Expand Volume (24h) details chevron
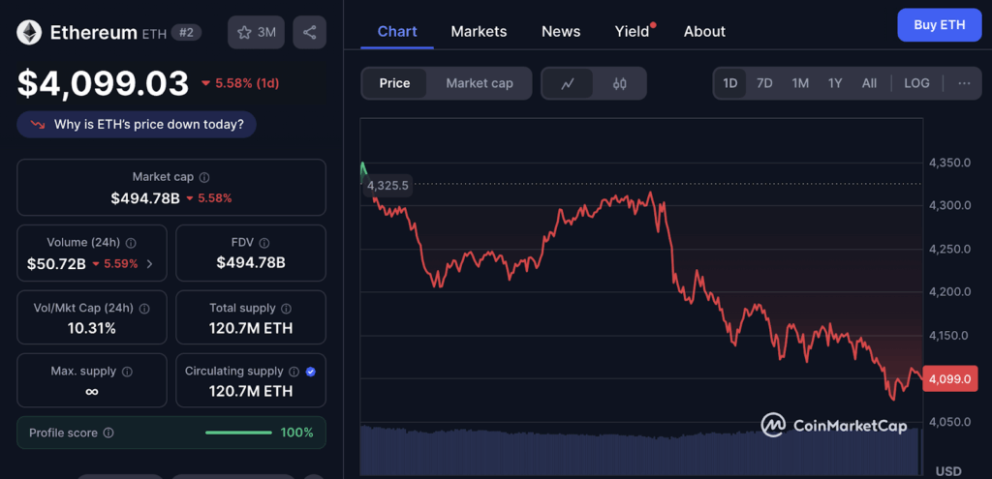Viewport: 992px width, 479px height. point(149,263)
